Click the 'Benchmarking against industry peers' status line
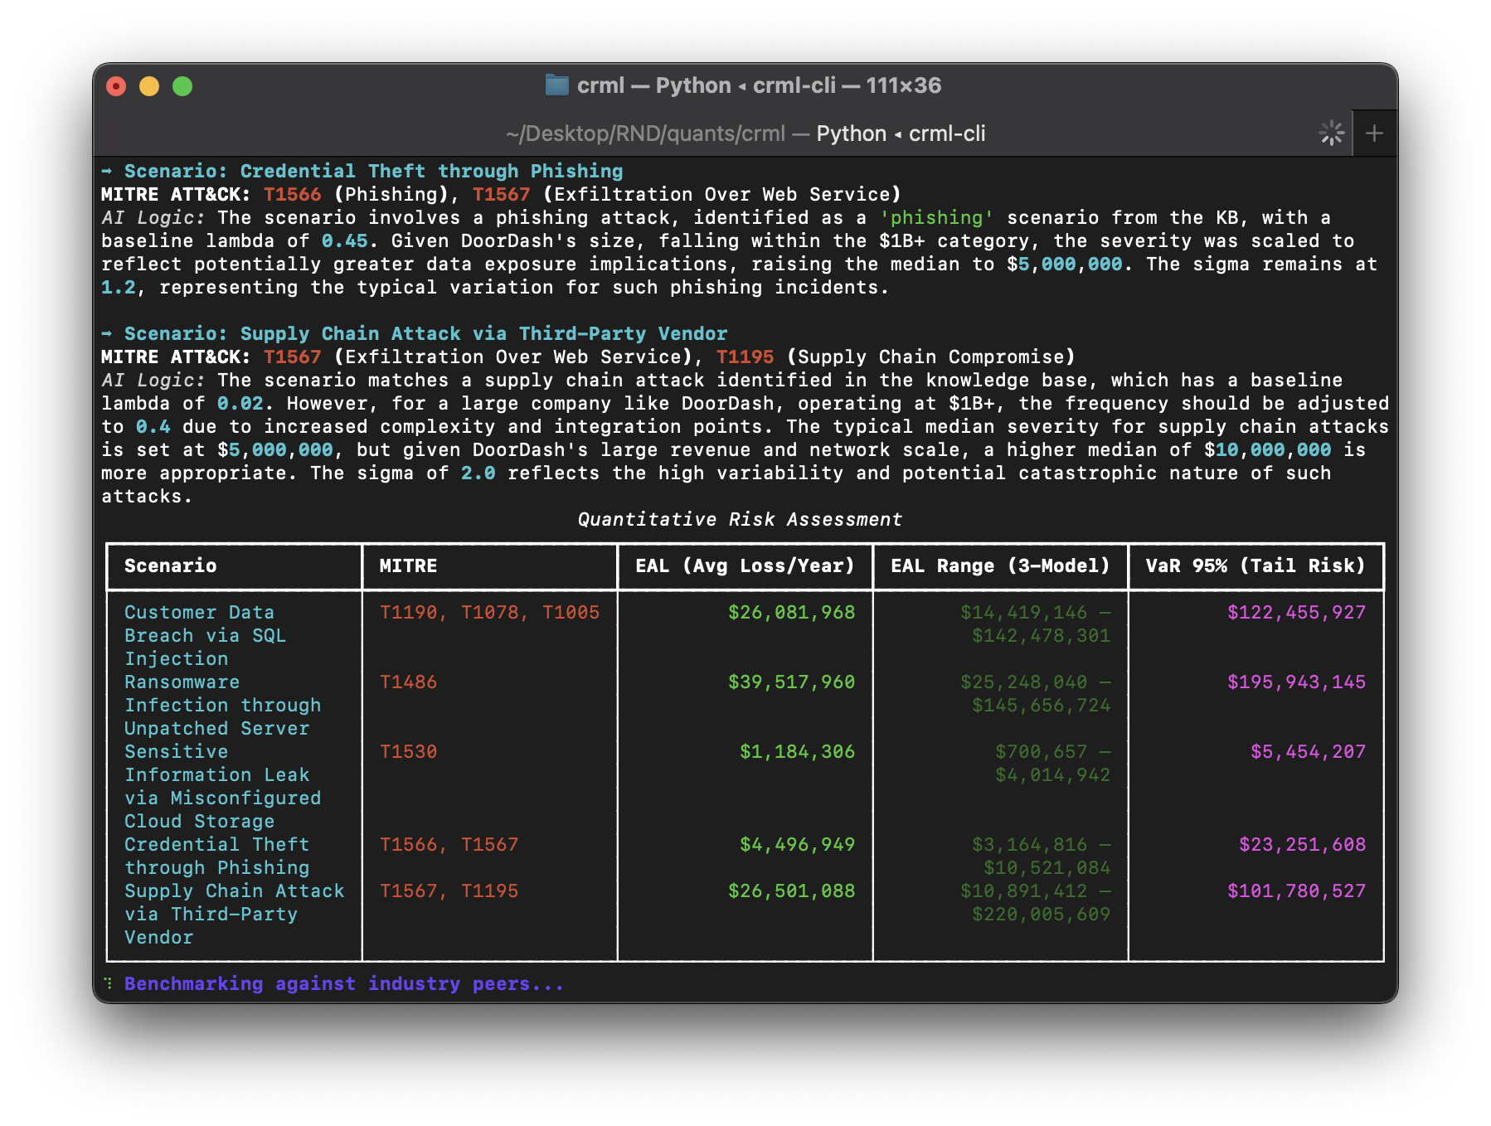 [x=343, y=983]
